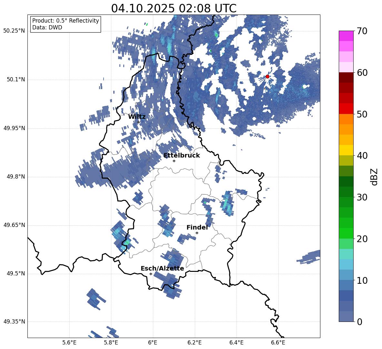The image size is (382, 349).
Task: Click the 50.25°N latitude label
Action: tap(14, 31)
